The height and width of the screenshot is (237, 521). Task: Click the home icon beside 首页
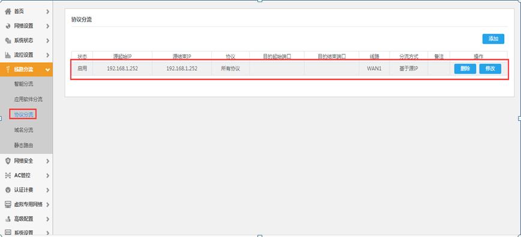click(x=8, y=11)
